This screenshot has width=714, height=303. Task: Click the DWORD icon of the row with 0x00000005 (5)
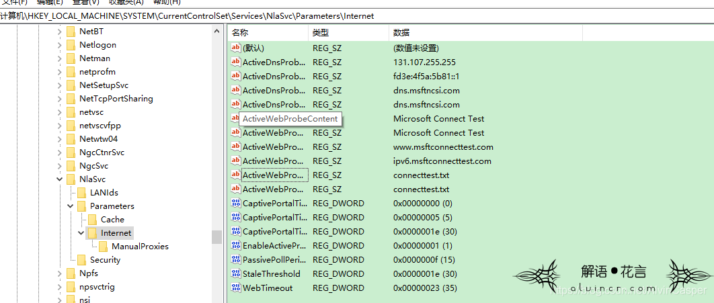236,217
